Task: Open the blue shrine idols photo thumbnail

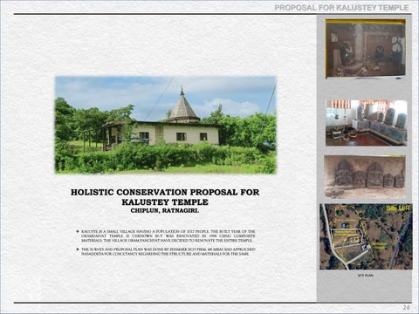Action: click(x=366, y=123)
